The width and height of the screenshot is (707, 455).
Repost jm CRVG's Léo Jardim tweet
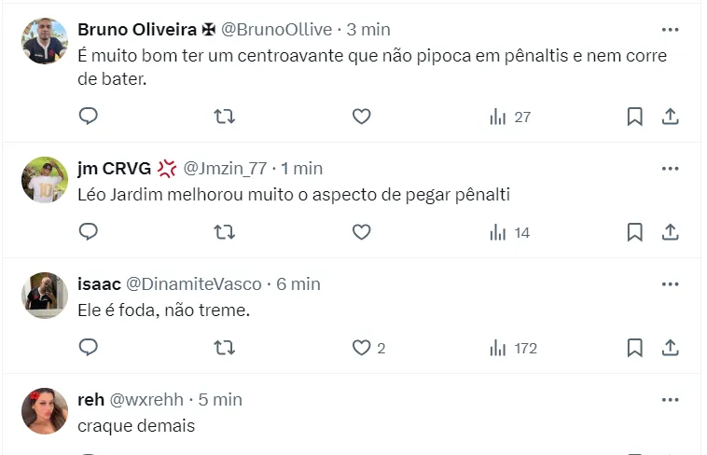(225, 232)
